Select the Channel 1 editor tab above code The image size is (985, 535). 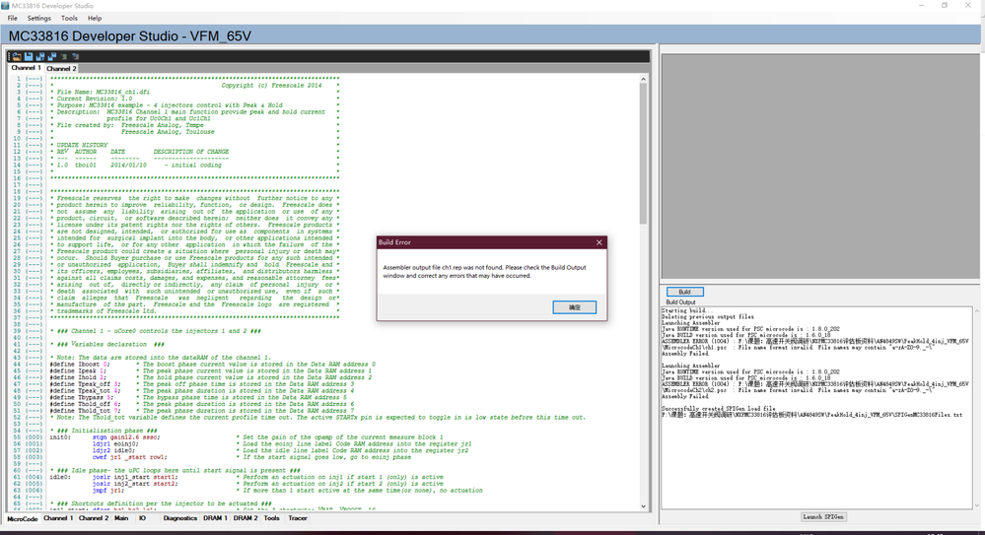pos(26,68)
